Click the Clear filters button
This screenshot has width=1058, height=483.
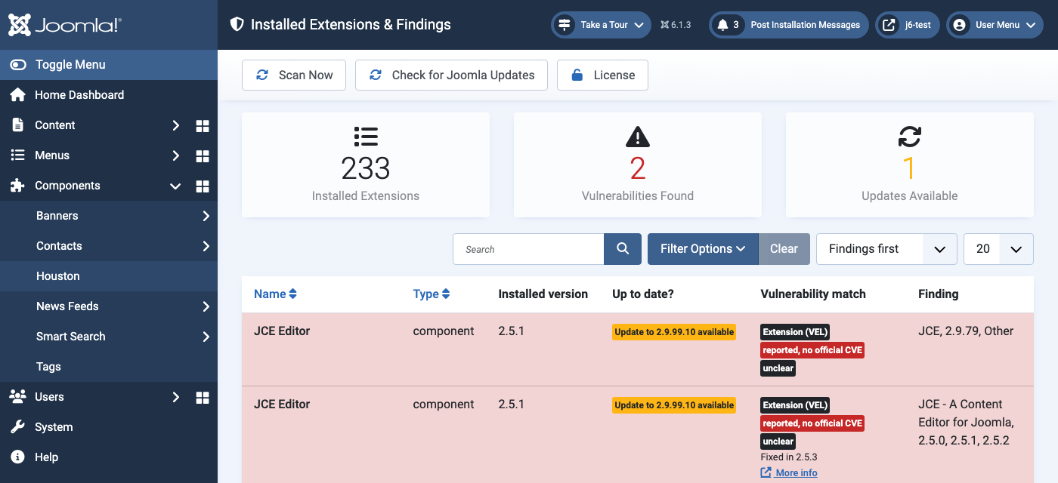tap(784, 249)
